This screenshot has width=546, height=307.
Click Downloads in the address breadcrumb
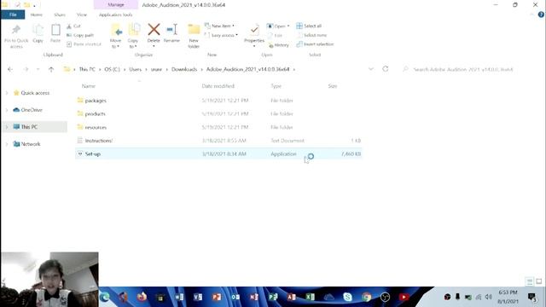(x=184, y=69)
